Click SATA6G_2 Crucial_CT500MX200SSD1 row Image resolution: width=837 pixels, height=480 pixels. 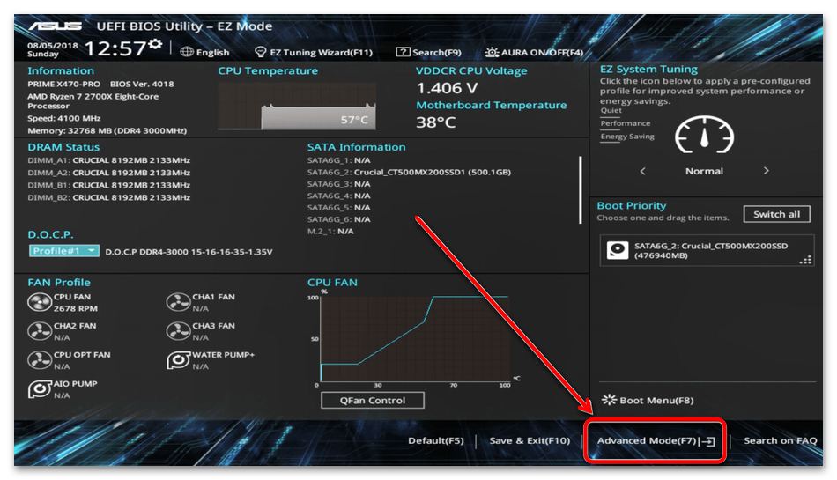(x=409, y=172)
